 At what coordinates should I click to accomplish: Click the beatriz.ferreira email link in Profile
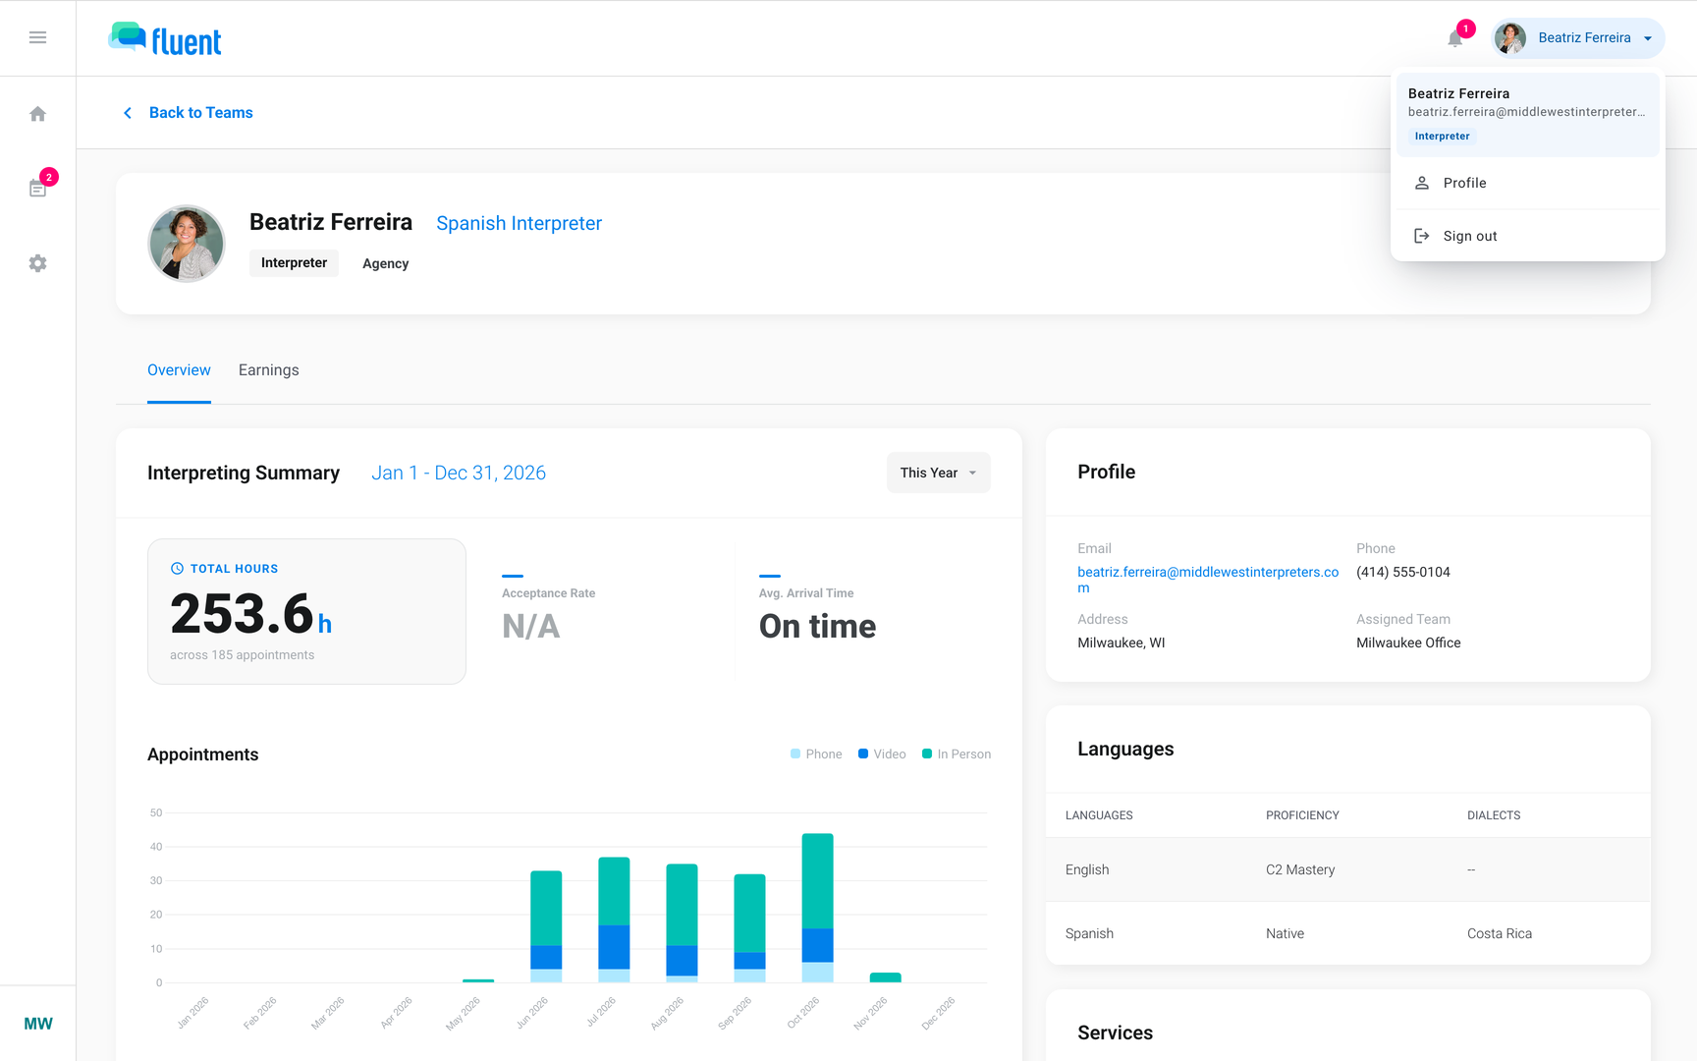[x=1208, y=580]
